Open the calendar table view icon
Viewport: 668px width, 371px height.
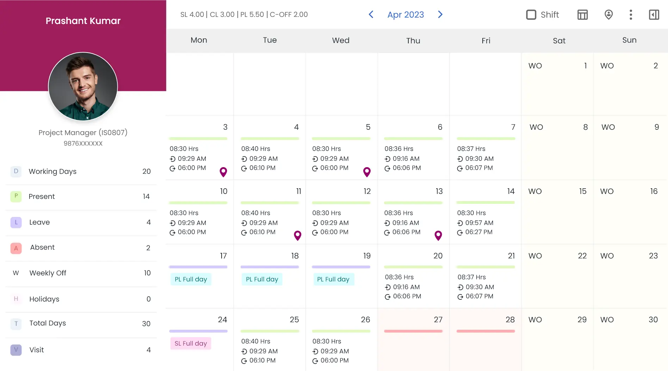[582, 15]
